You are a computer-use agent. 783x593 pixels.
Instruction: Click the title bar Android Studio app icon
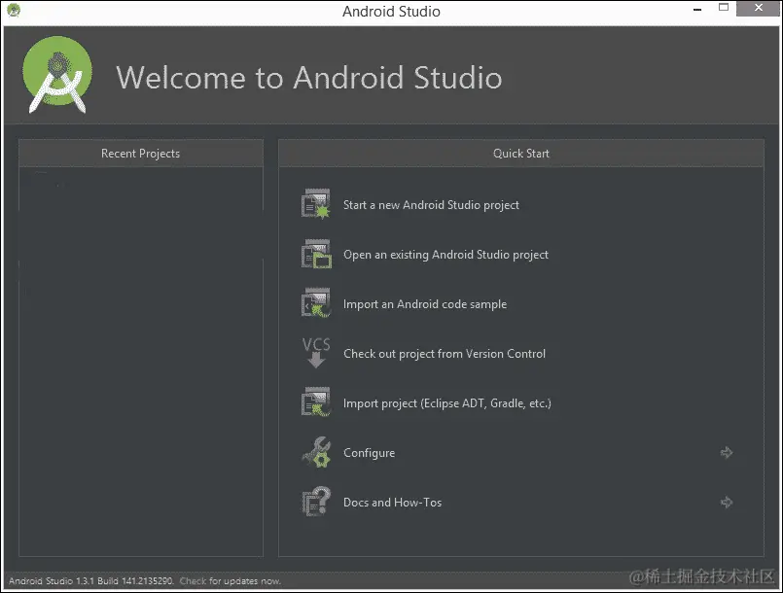(x=14, y=10)
